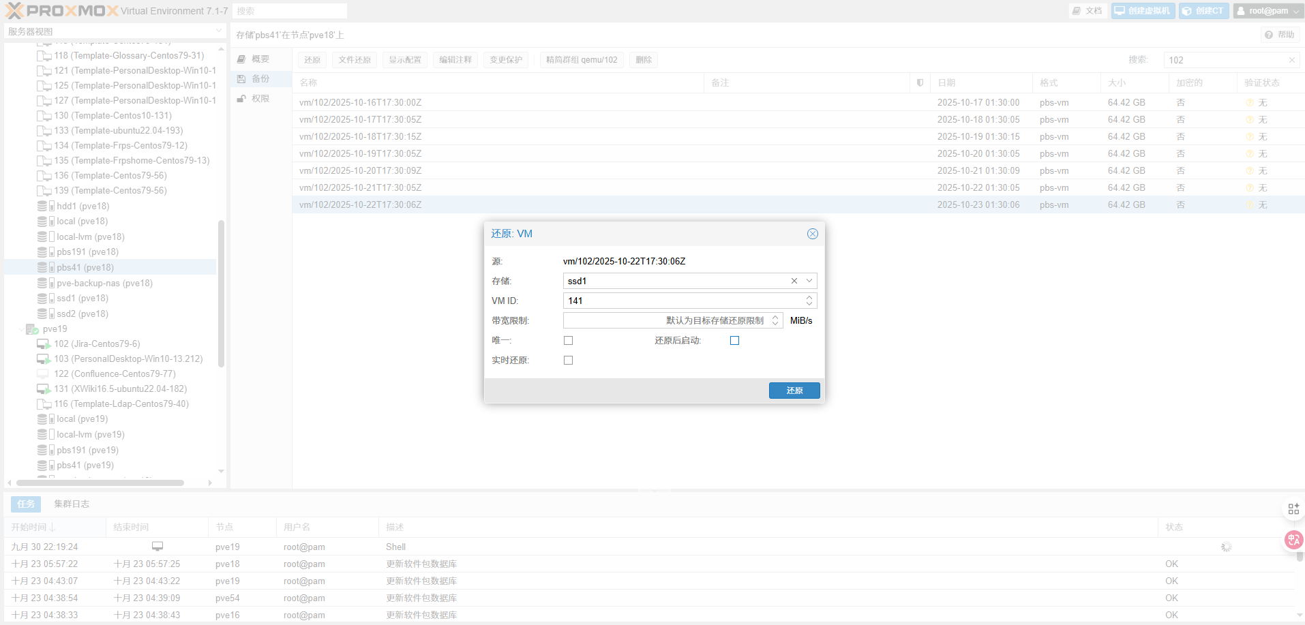Clear the storage field with the X icon
The image size is (1305, 625).
click(794, 281)
